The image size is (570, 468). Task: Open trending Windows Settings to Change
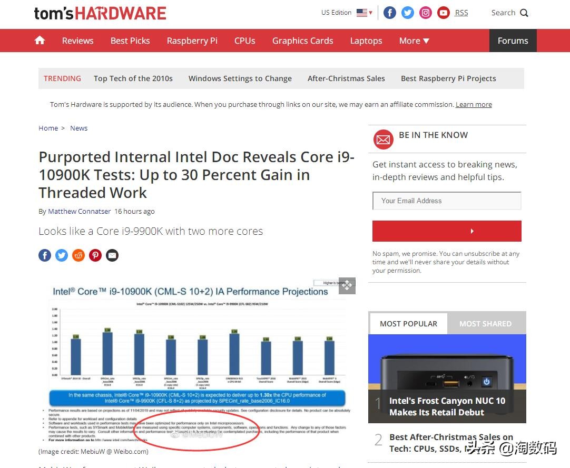(240, 78)
